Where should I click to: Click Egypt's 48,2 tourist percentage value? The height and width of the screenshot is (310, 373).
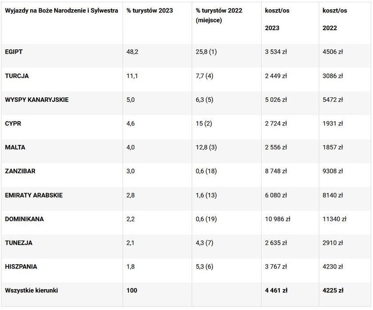point(132,52)
